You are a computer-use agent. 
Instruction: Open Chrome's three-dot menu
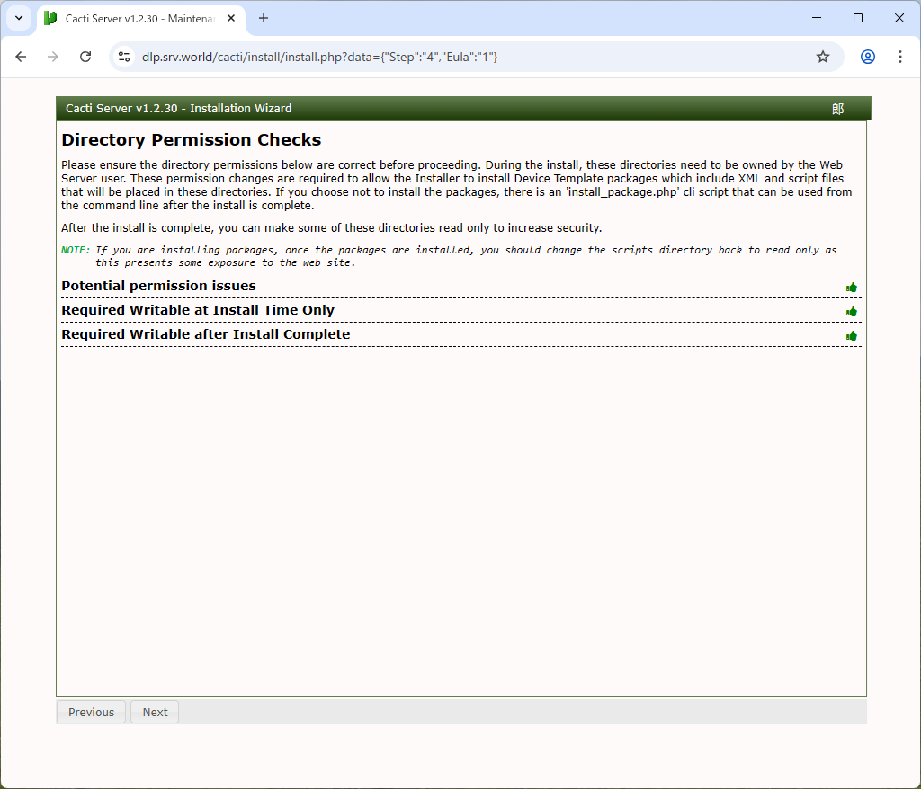pos(899,57)
